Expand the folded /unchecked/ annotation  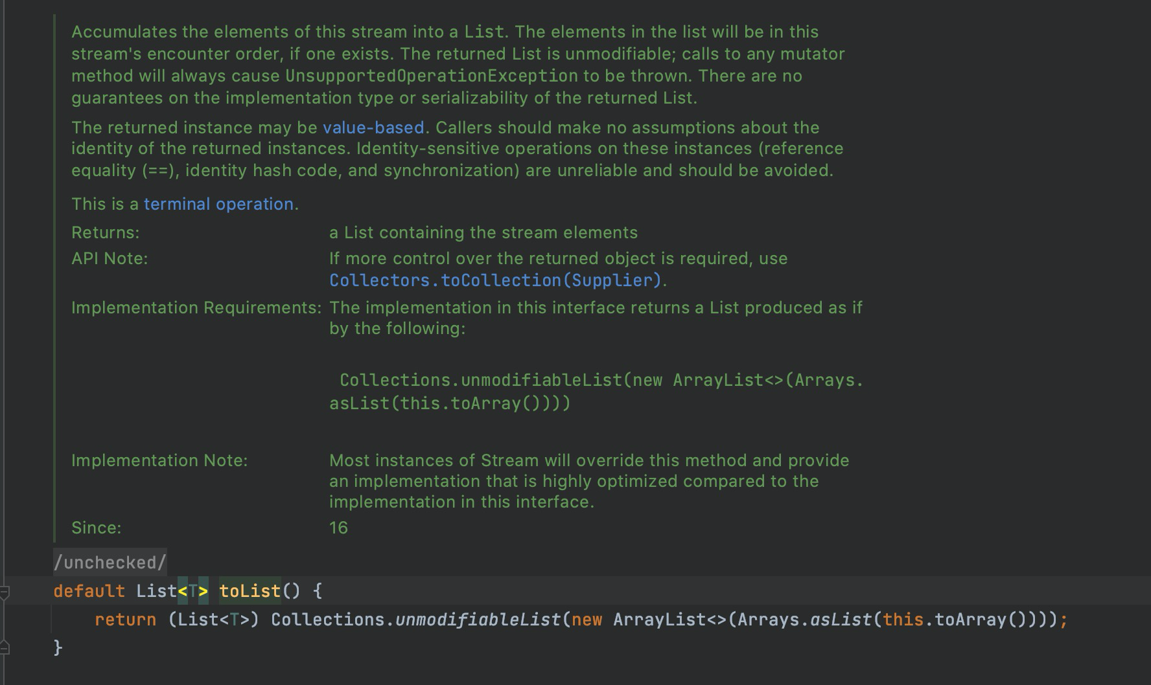[110, 563]
